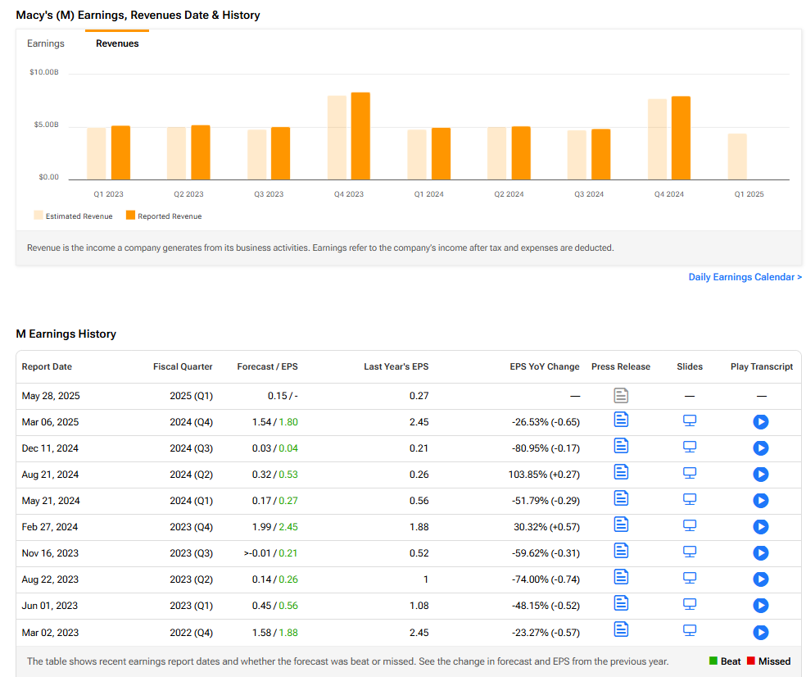Play transcript for Nov 16, 2023 earnings call
This screenshot has width=806, height=677.
click(x=761, y=553)
